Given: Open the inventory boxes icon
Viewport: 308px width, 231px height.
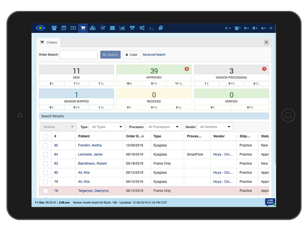Looking at the screenshot, I should pyautogui.click(x=93, y=28).
